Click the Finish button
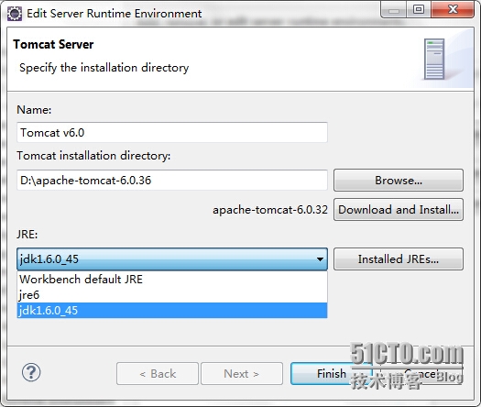 point(332,374)
